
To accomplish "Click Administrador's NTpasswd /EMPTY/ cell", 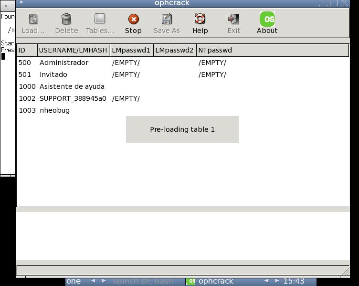I will (x=212, y=63).
